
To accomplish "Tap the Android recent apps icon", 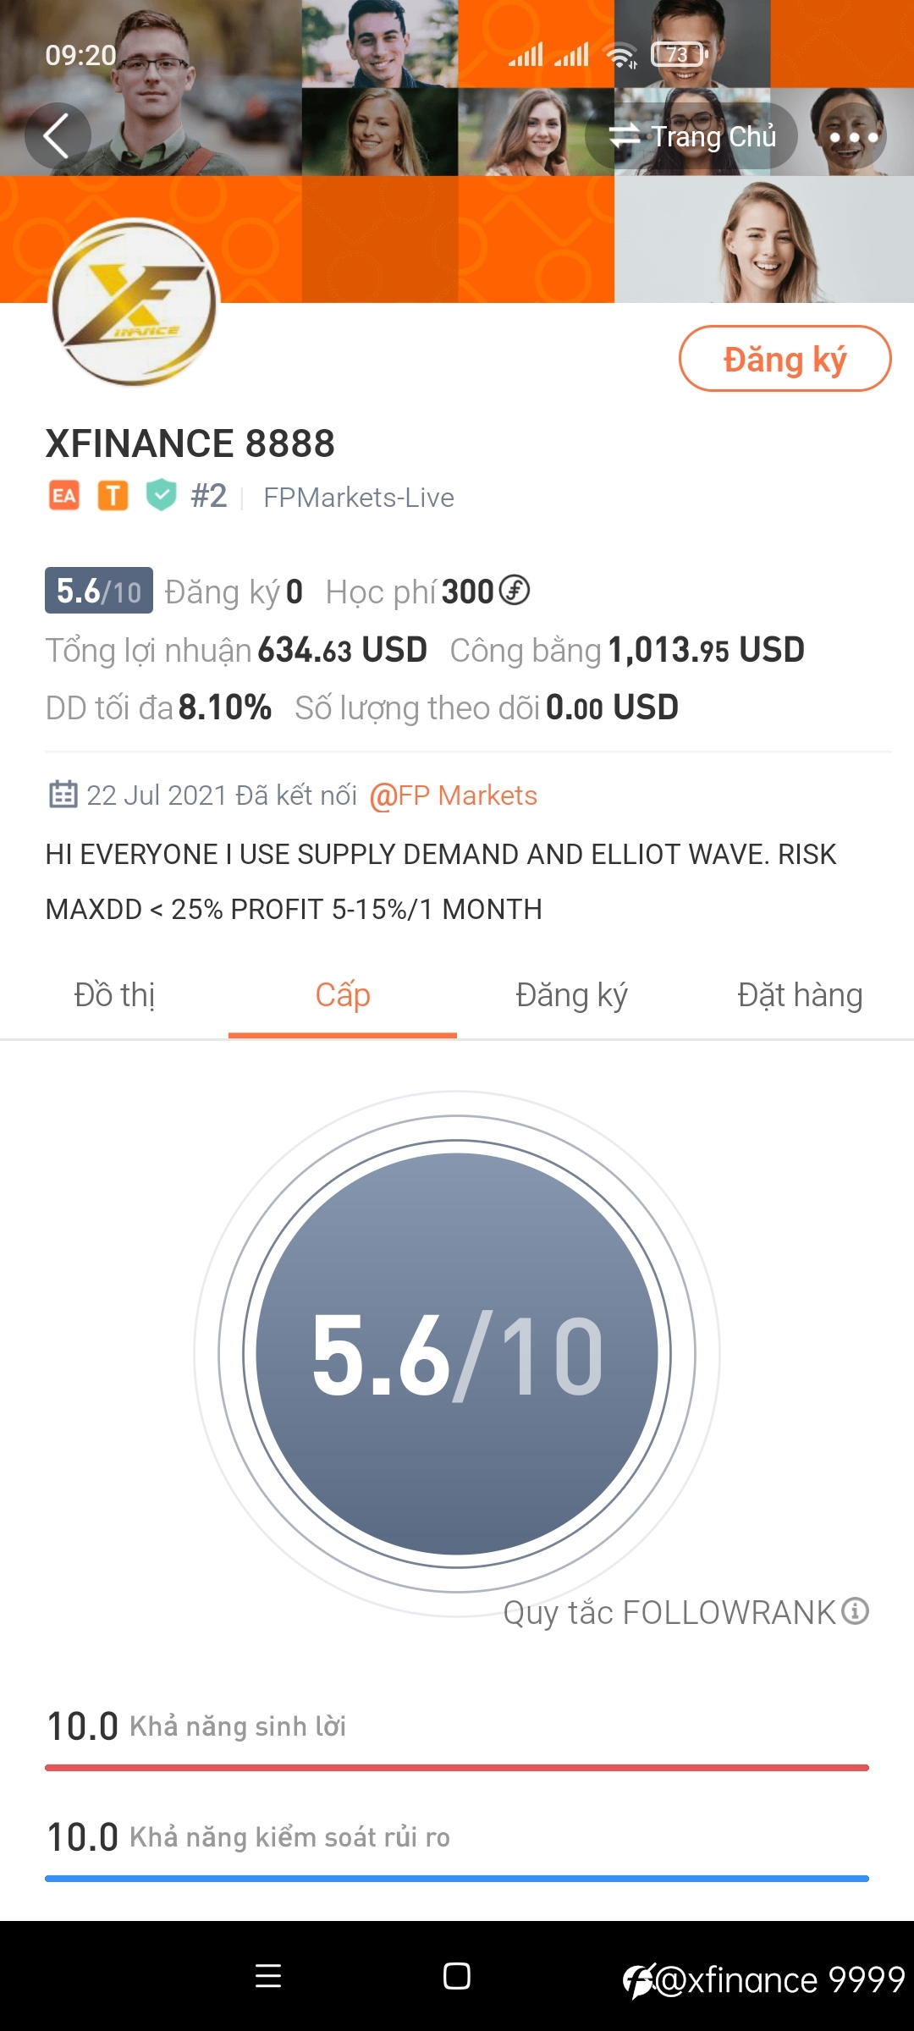I will [x=268, y=1976].
